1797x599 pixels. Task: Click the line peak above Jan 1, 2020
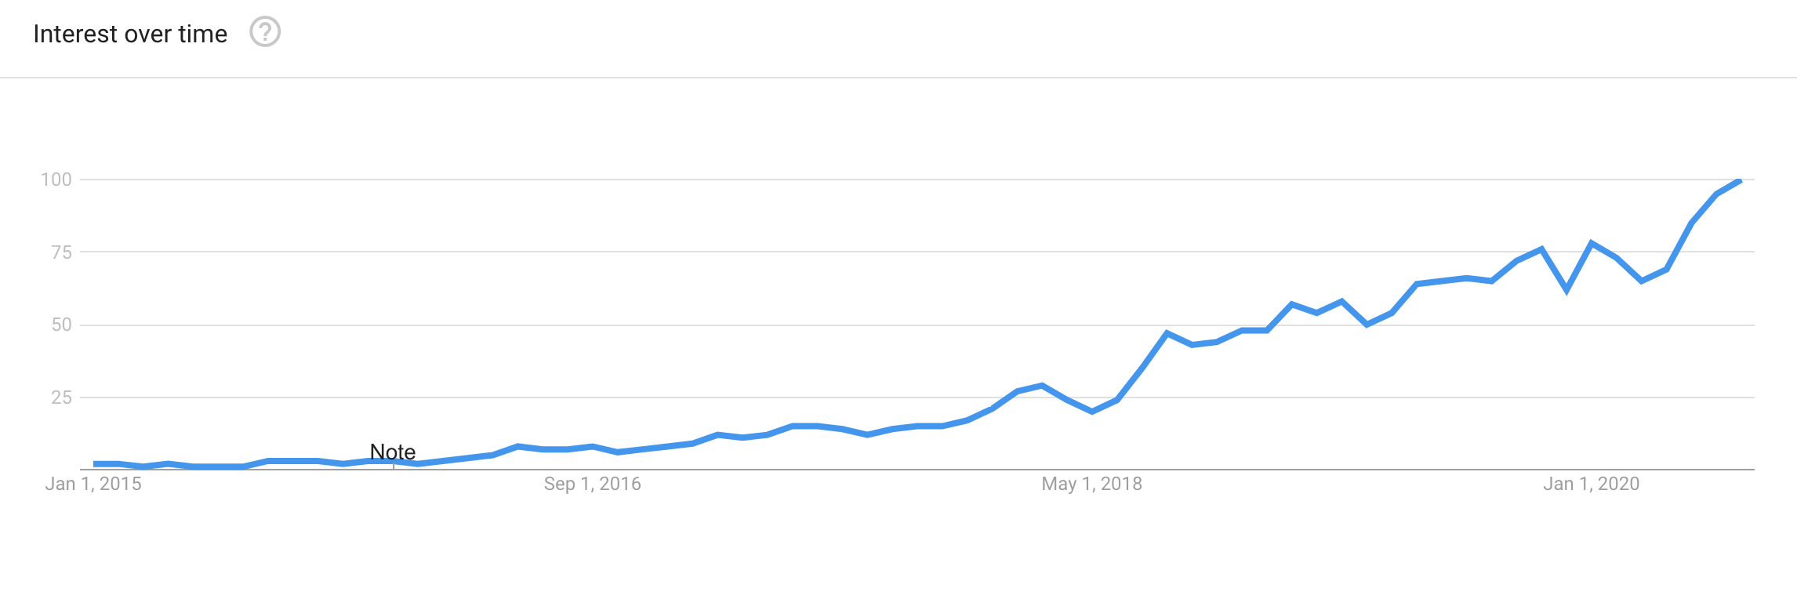tap(1592, 243)
